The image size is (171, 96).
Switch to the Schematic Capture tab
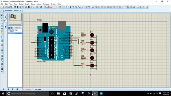[12, 11]
